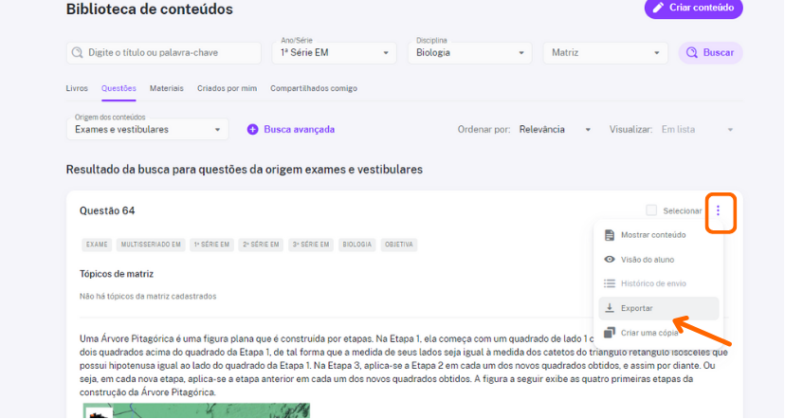Click the Tópicos de matriz heading
The width and height of the screenshot is (785, 419).
pos(117,274)
